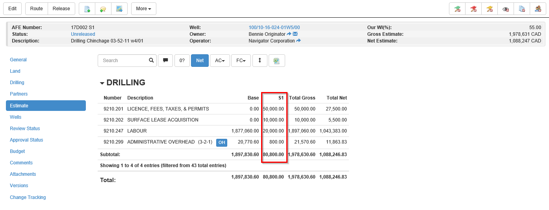
Task: Click the Release button
Action: 61,9
